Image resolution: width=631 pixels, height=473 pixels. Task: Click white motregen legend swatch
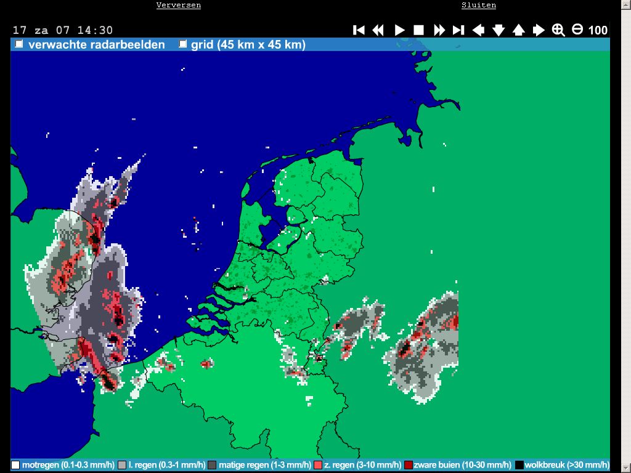(15, 465)
